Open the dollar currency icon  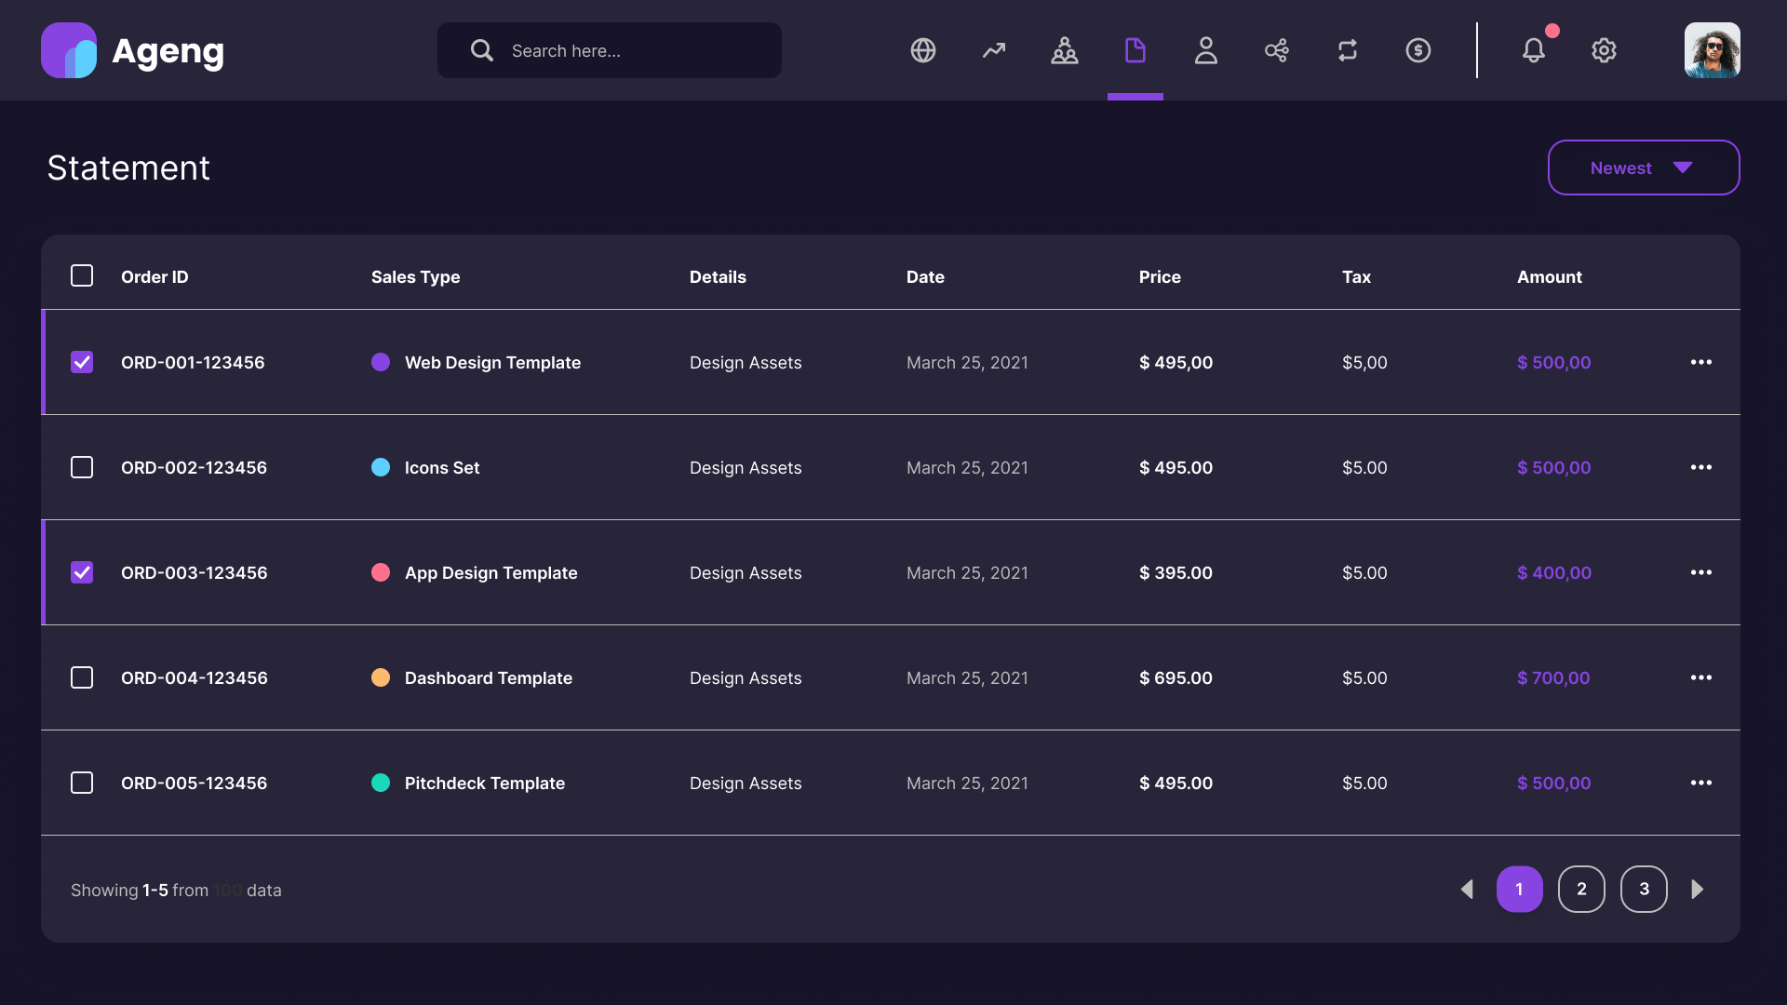[x=1418, y=50]
